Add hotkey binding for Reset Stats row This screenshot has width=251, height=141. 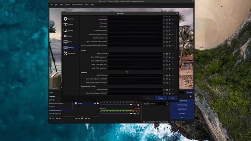point(170,27)
